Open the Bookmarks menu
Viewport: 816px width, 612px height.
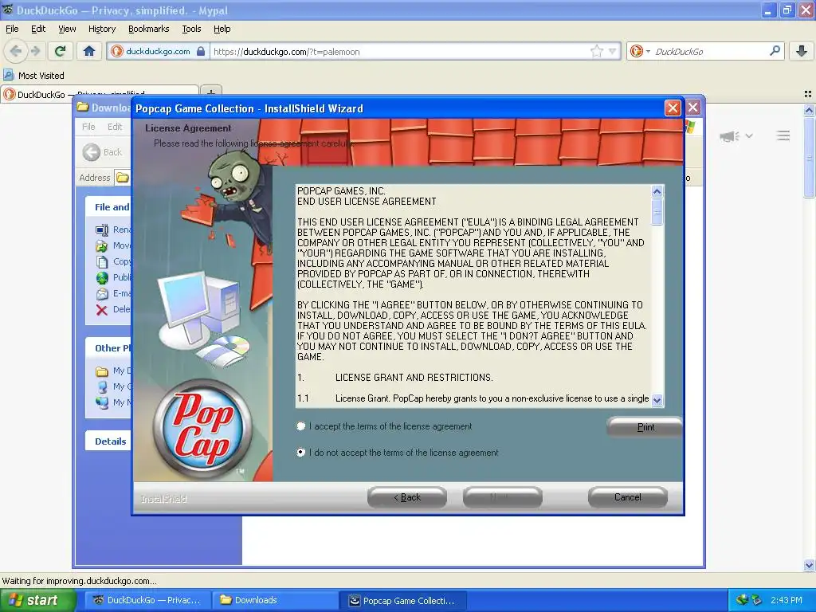click(148, 29)
